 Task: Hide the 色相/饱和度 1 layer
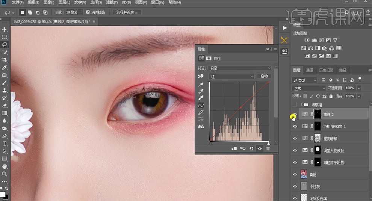[295, 127]
